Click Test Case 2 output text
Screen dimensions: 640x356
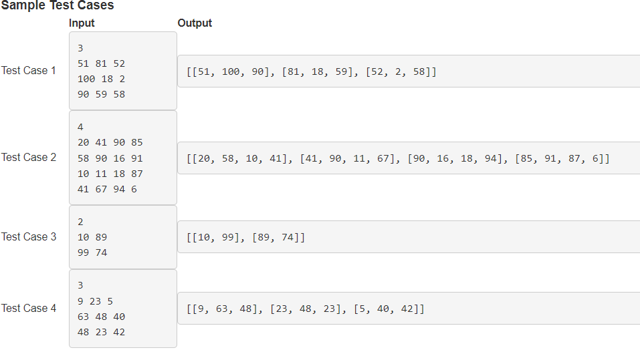click(x=398, y=158)
